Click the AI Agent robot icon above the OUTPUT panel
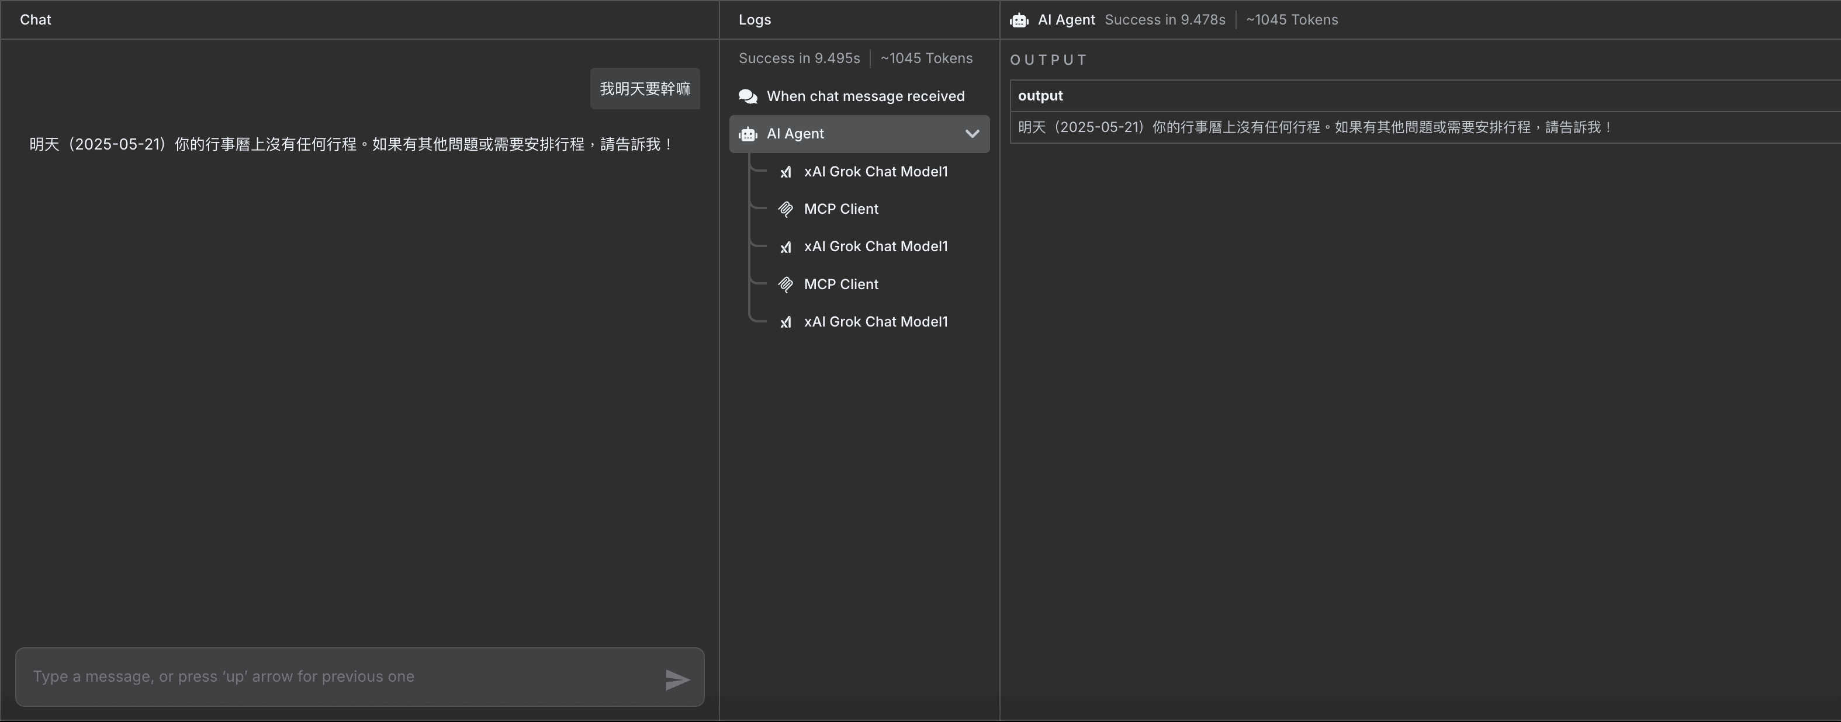 (x=1019, y=20)
